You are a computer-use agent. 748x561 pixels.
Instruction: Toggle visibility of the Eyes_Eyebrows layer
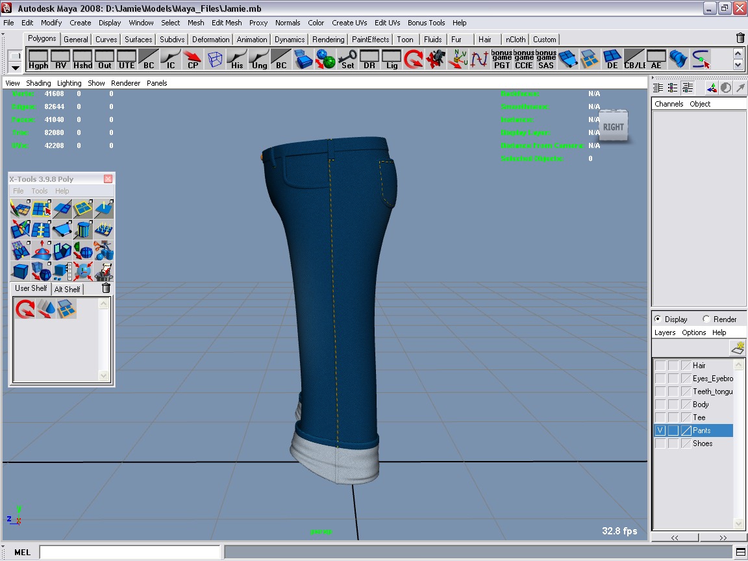pos(660,379)
